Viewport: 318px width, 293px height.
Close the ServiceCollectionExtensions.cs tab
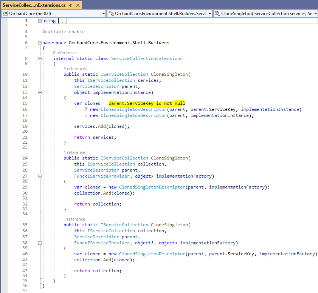(78, 5)
